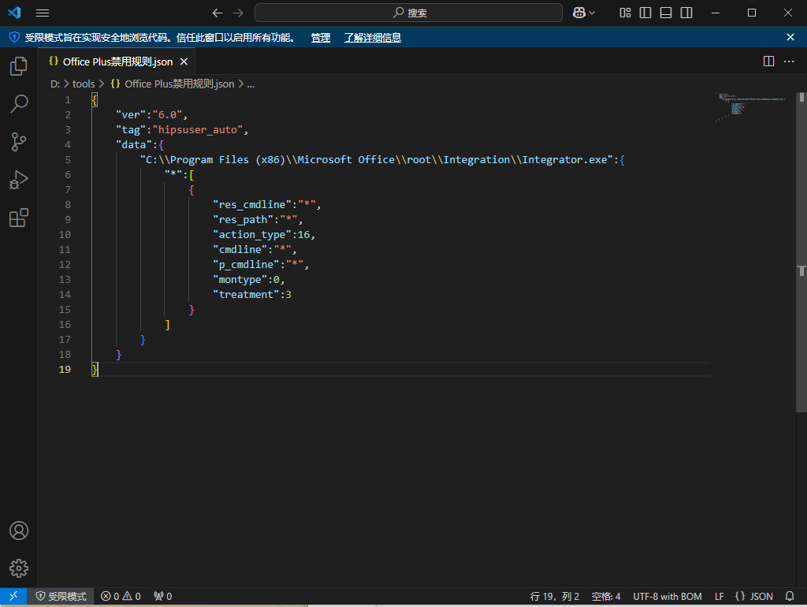Select the Office Plus禁用规则.json tab
Screen dimensions: 807x607
pos(117,61)
